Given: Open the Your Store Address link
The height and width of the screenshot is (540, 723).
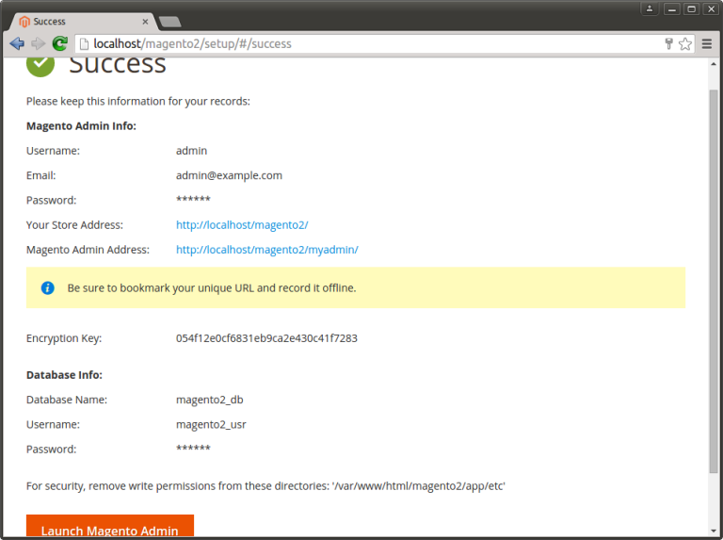Looking at the screenshot, I should [242, 225].
